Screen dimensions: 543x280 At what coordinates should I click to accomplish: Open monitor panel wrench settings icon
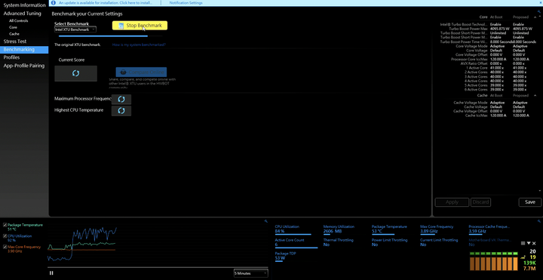click(538, 221)
